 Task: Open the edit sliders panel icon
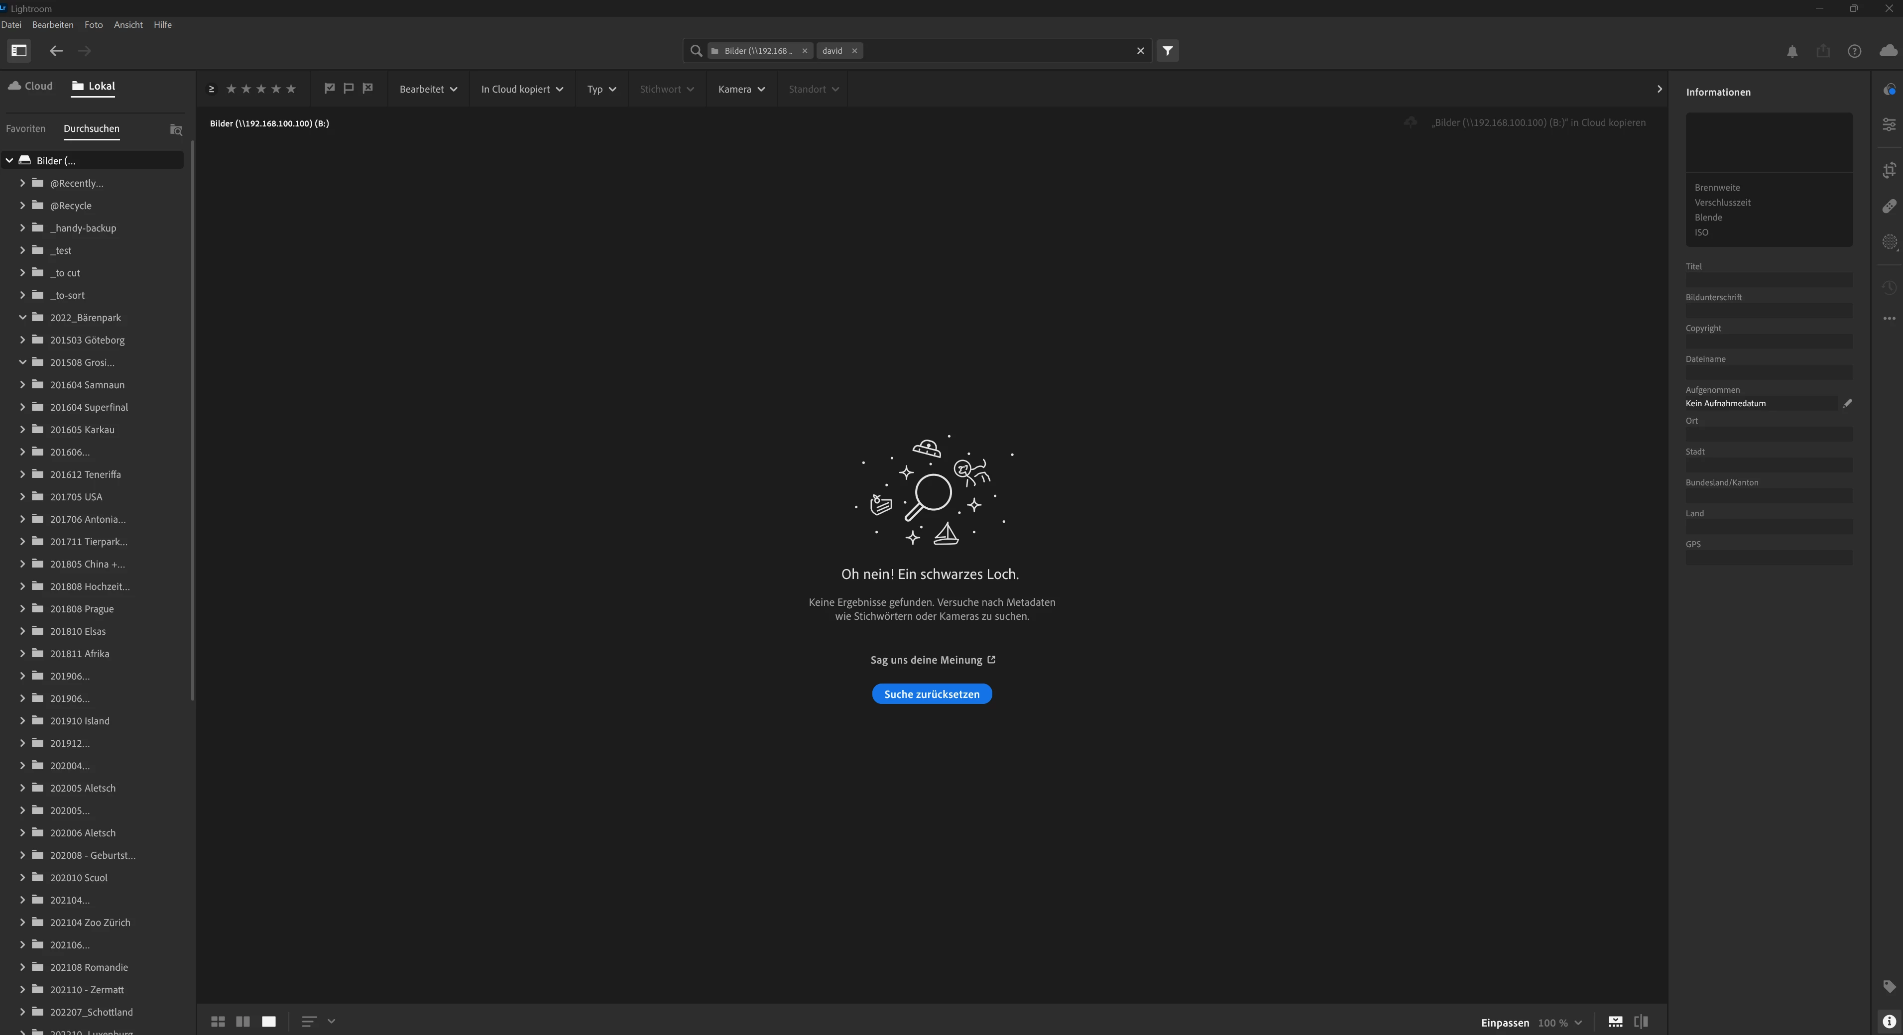tap(1889, 125)
